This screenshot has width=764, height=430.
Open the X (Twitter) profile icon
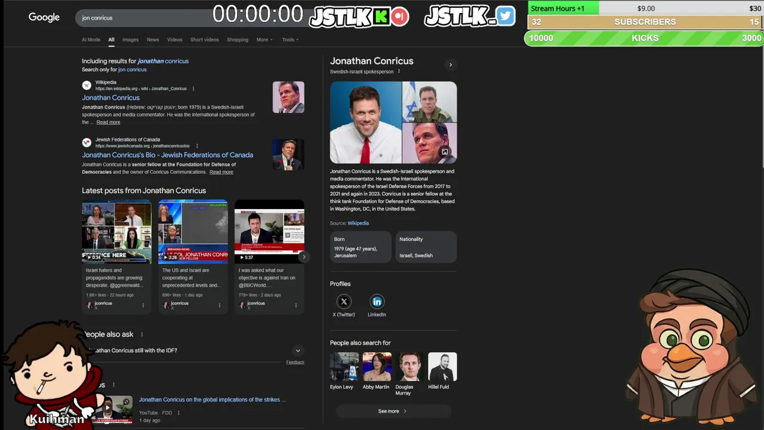pos(344,302)
